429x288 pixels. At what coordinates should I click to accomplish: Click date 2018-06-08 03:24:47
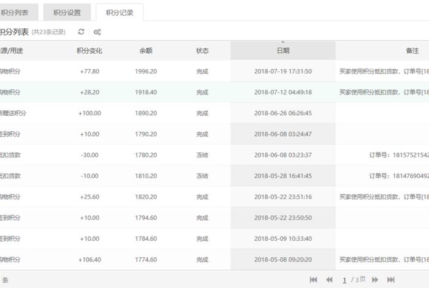pyautogui.click(x=283, y=134)
